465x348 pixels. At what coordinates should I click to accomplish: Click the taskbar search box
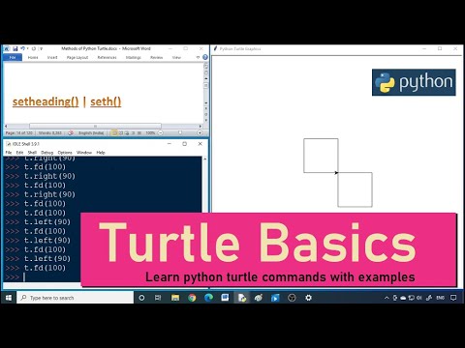75,298
